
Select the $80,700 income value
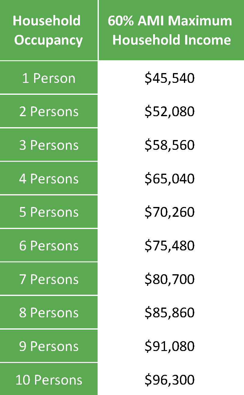point(170,279)
